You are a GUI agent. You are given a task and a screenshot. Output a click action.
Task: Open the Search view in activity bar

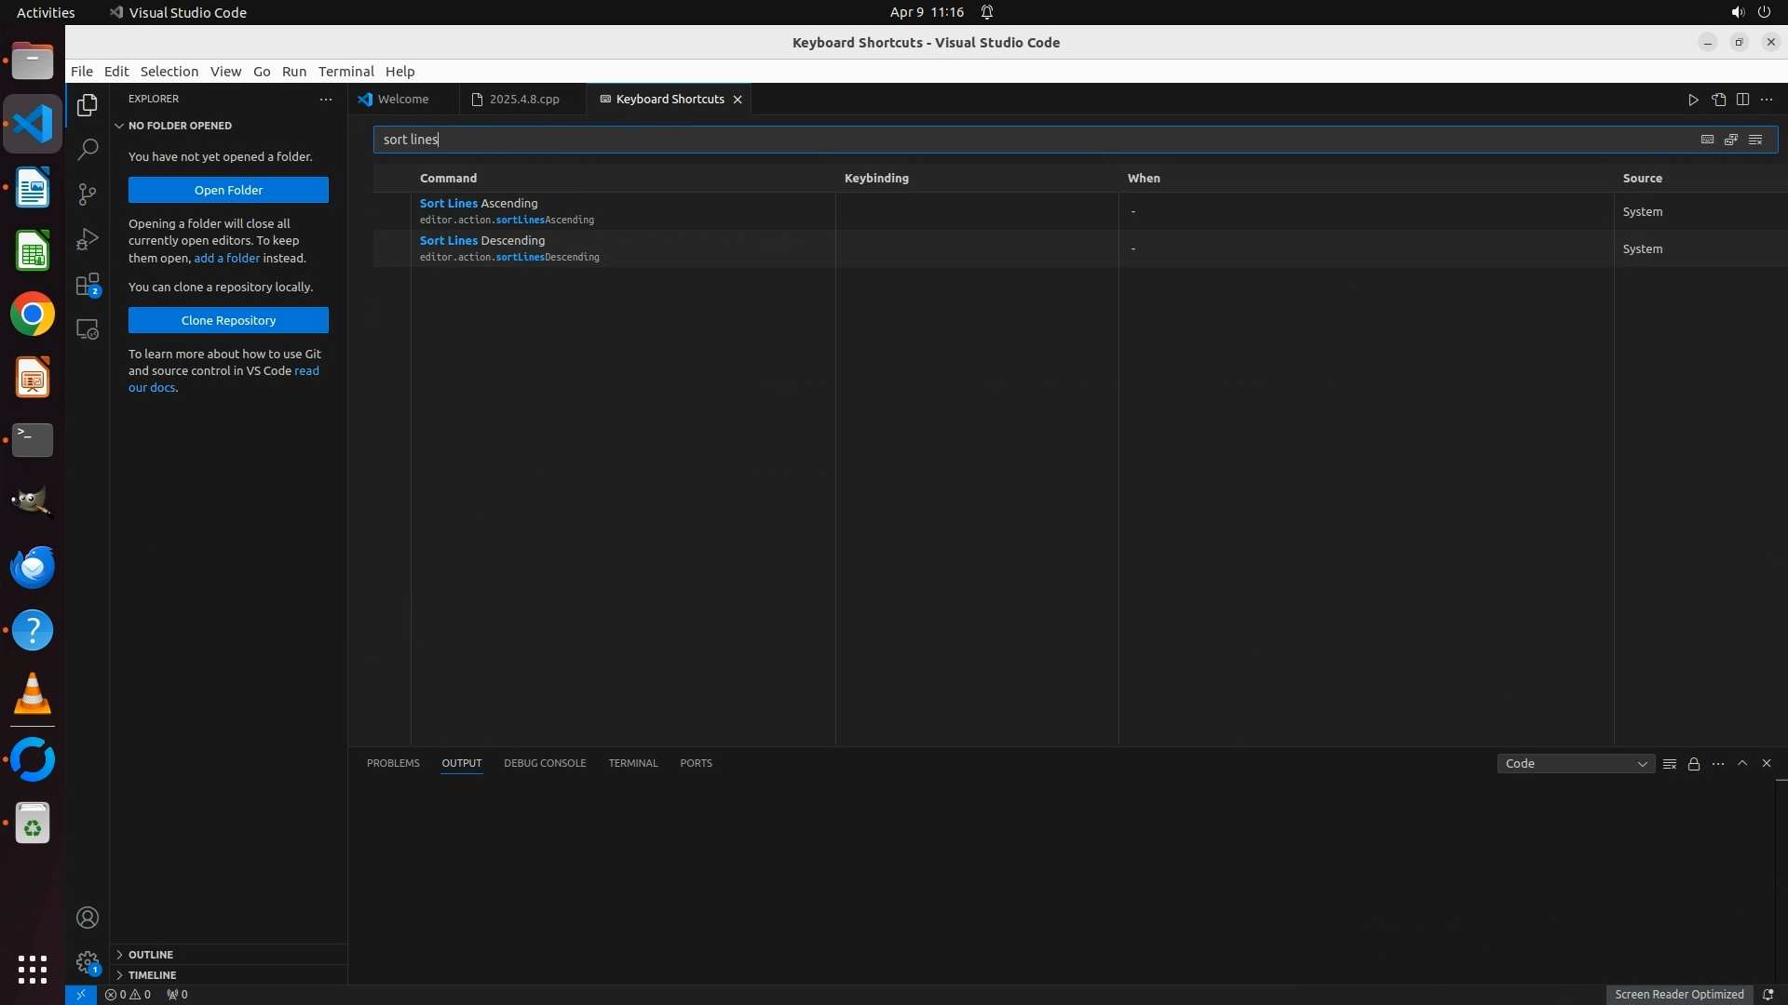pos(88,149)
